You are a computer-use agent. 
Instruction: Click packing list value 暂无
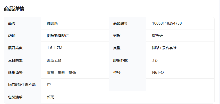[51, 97]
